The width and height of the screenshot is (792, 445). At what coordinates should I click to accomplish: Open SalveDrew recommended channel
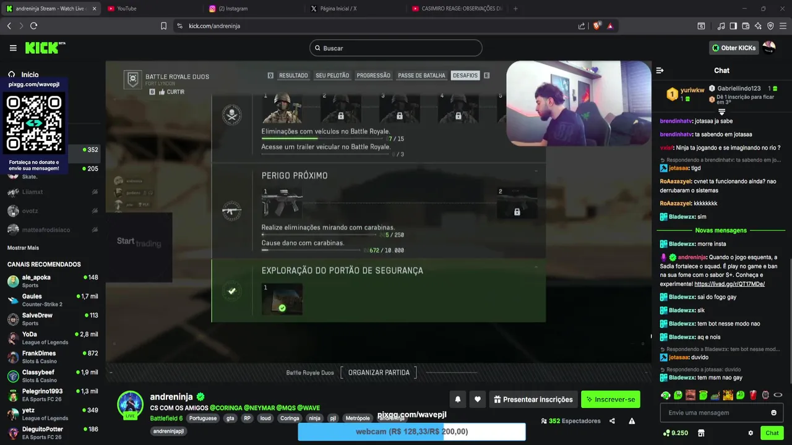point(53,319)
